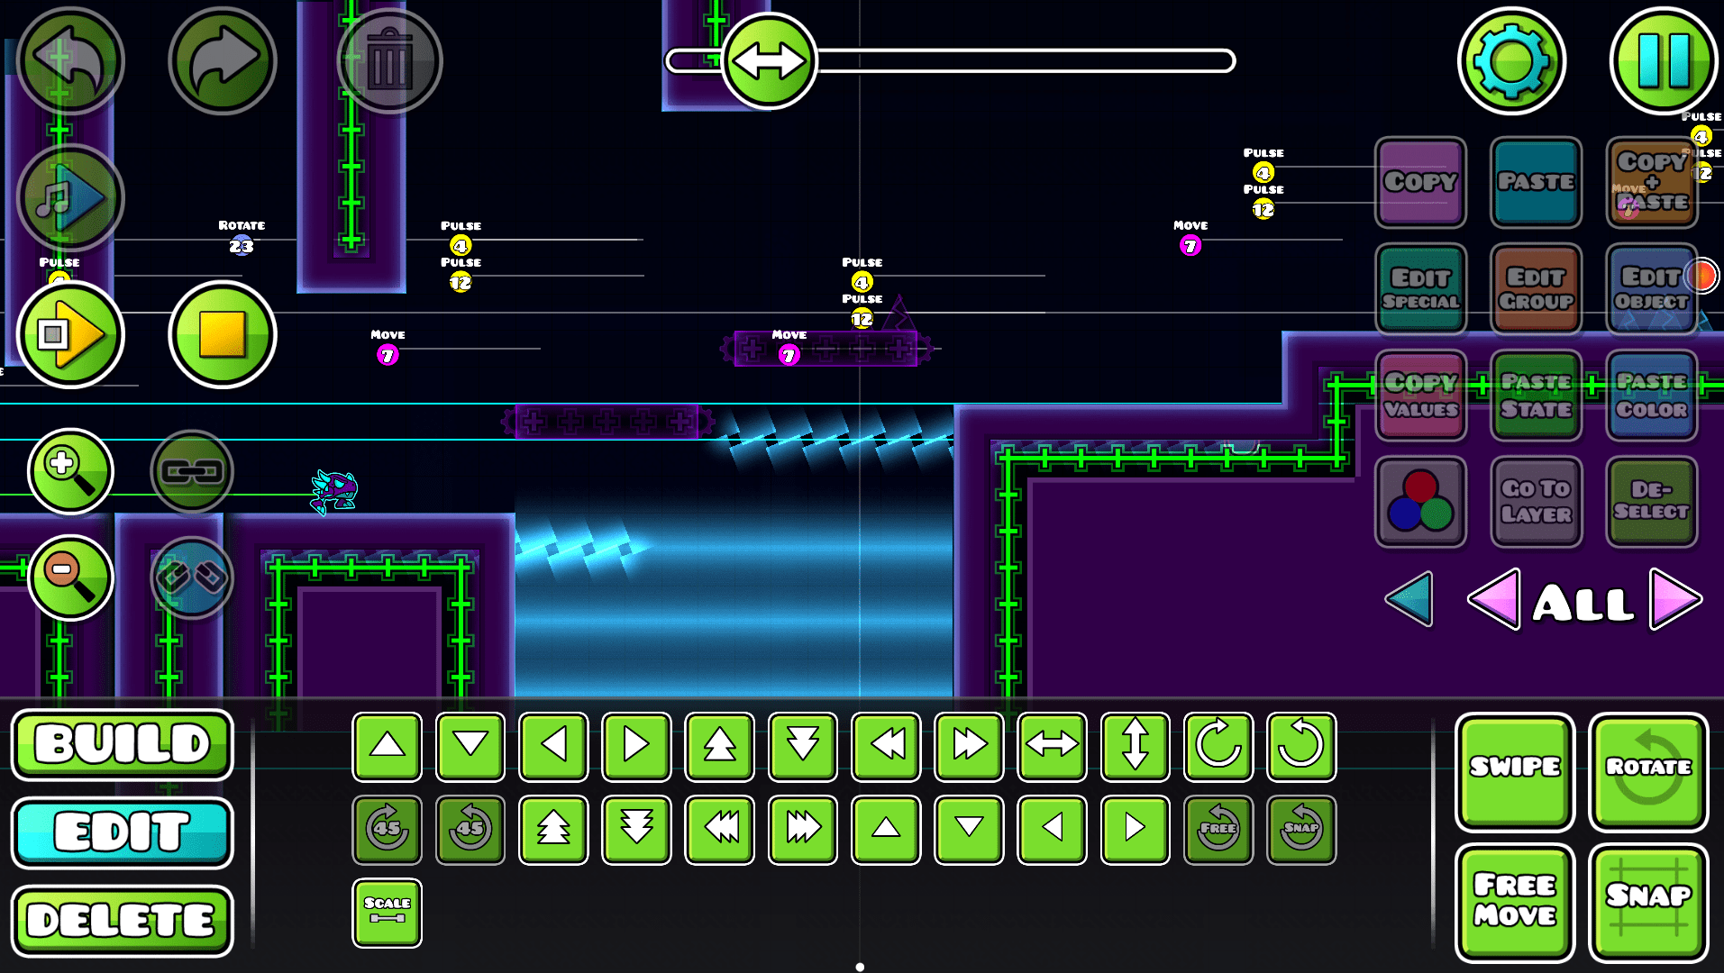Click the large single right-arrow move button
This screenshot has height=973, width=1724.
tap(636, 746)
